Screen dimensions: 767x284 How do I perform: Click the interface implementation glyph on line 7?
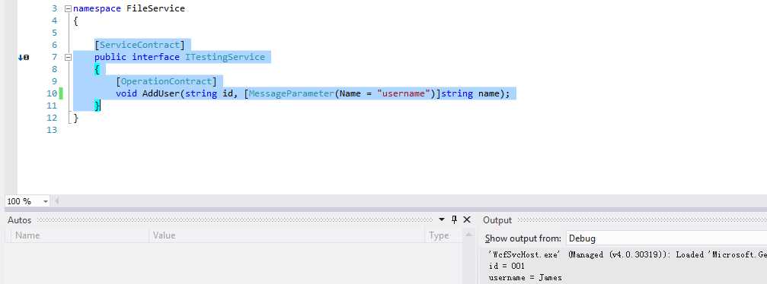24,57
